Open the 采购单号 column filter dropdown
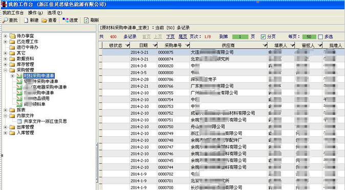This screenshot has width=345, height=190. [187, 45]
